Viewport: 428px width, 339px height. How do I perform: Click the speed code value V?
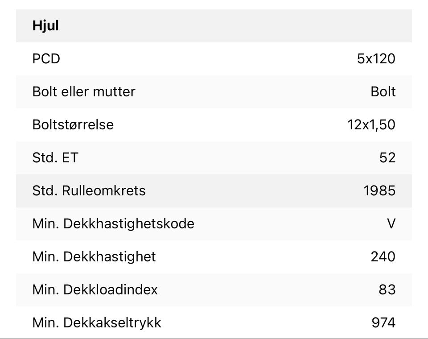click(x=391, y=223)
